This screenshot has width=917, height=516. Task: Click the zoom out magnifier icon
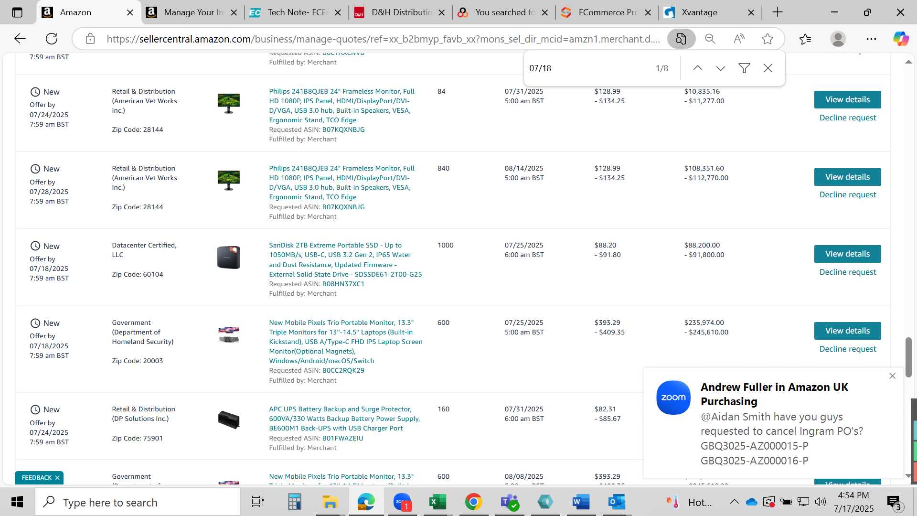point(710,39)
